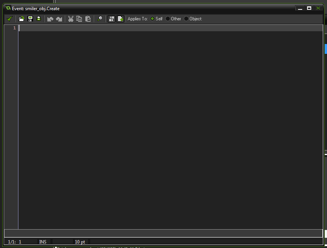
Task: Click the 1/1: 1 cursor position indicator
Action: (15, 242)
